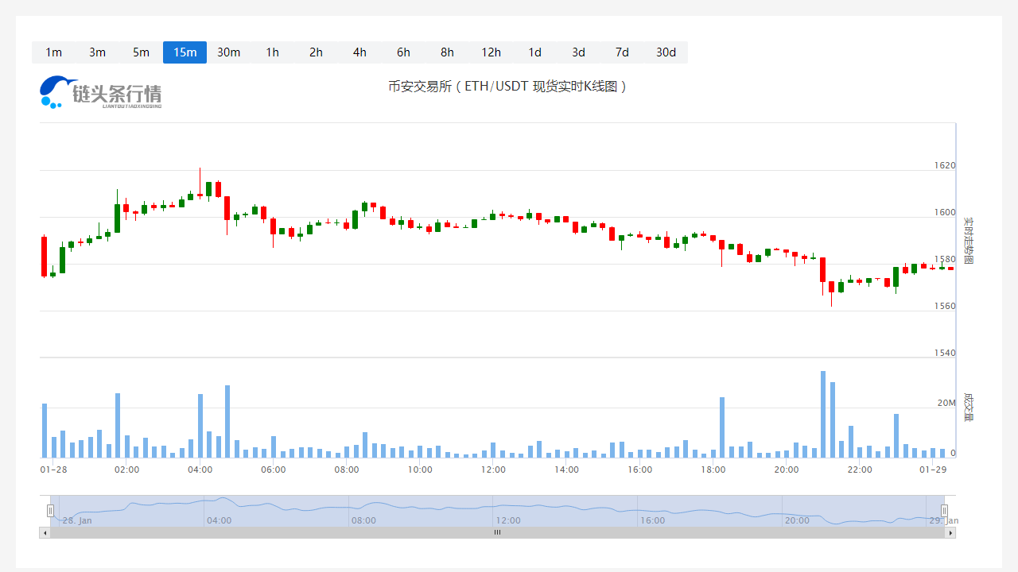The height and width of the screenshot is (572, 1018).
Task: Switch to the 30m timeframe
Action: pos(228,52)
